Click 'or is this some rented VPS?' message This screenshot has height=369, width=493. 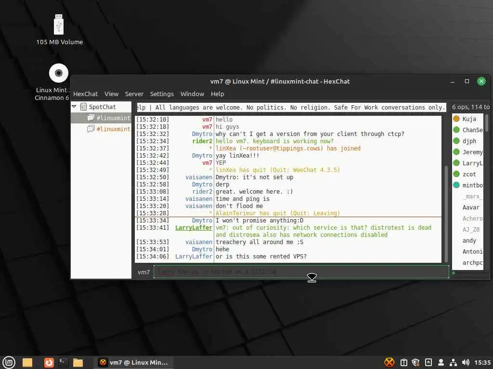(261, 257)
